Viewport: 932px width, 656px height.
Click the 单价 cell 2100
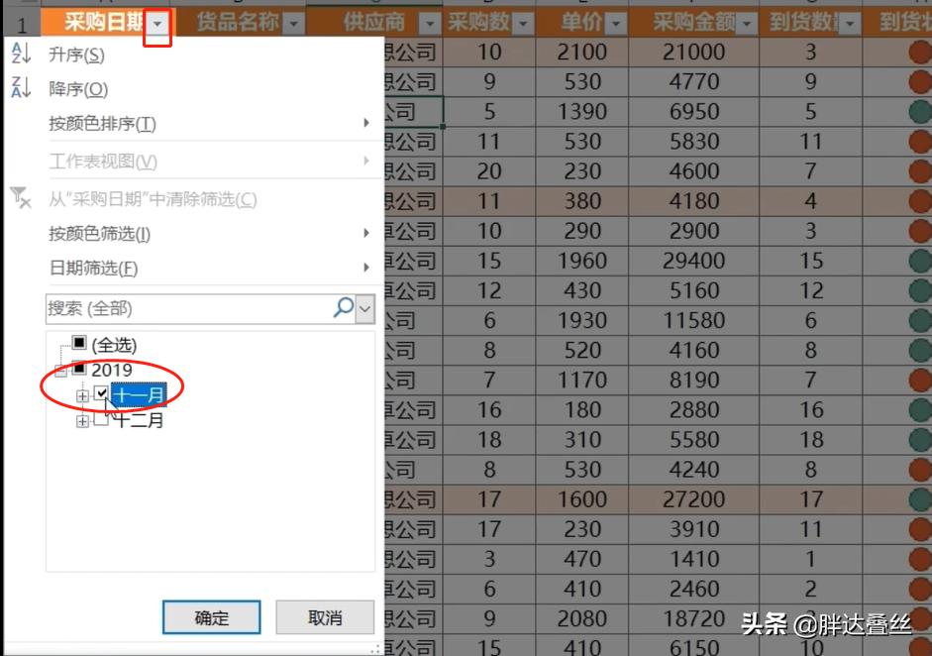point(582,53)
